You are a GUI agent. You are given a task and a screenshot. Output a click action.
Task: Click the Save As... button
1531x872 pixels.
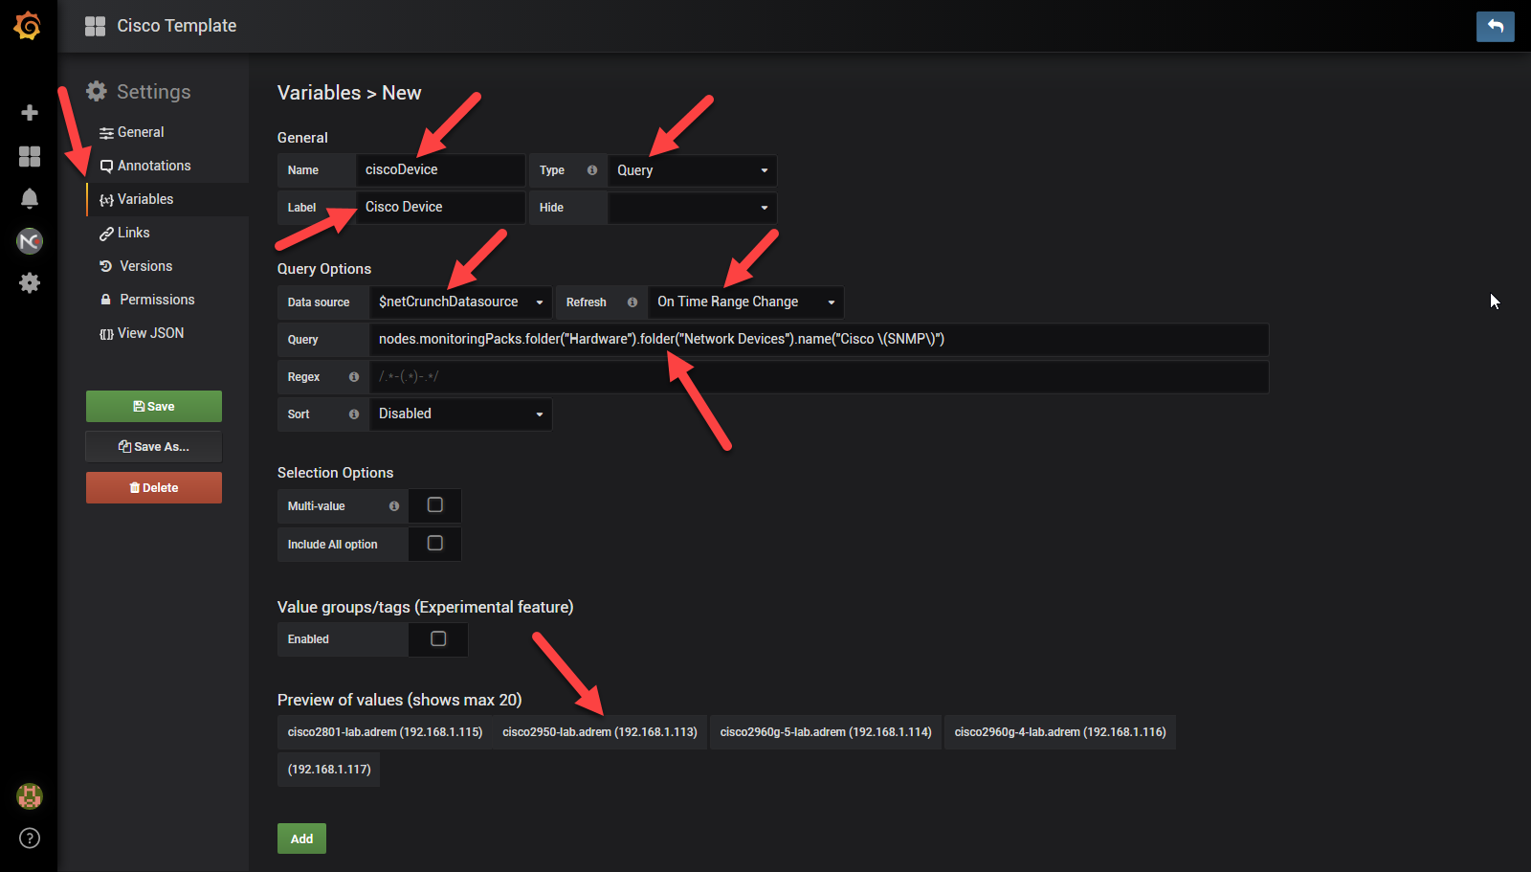tap(154, 447)
